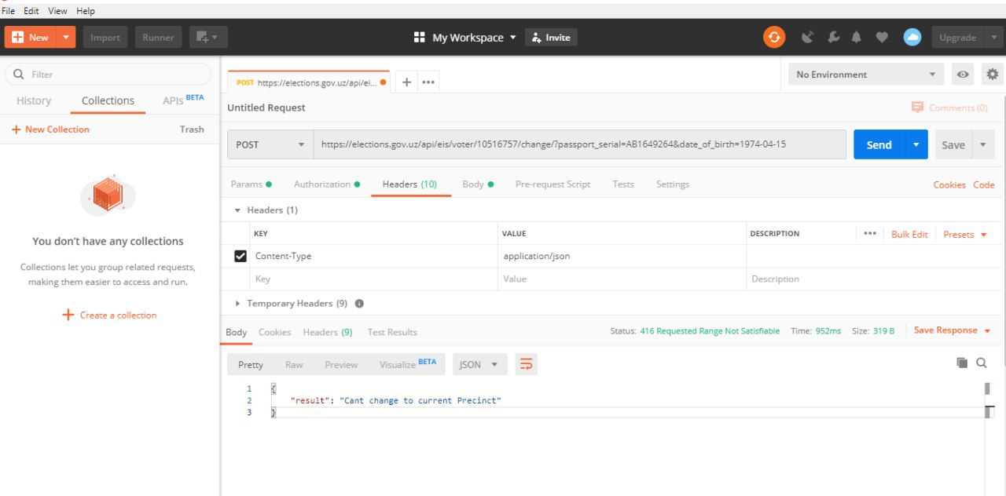Open the JSON format dropdown

479,365
